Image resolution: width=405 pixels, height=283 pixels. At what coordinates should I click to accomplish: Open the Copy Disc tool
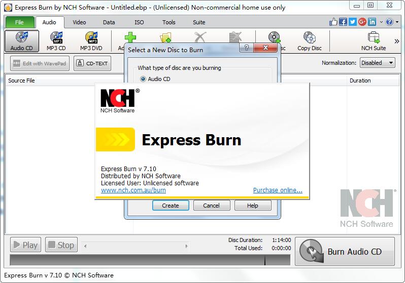tap(309, 41)
